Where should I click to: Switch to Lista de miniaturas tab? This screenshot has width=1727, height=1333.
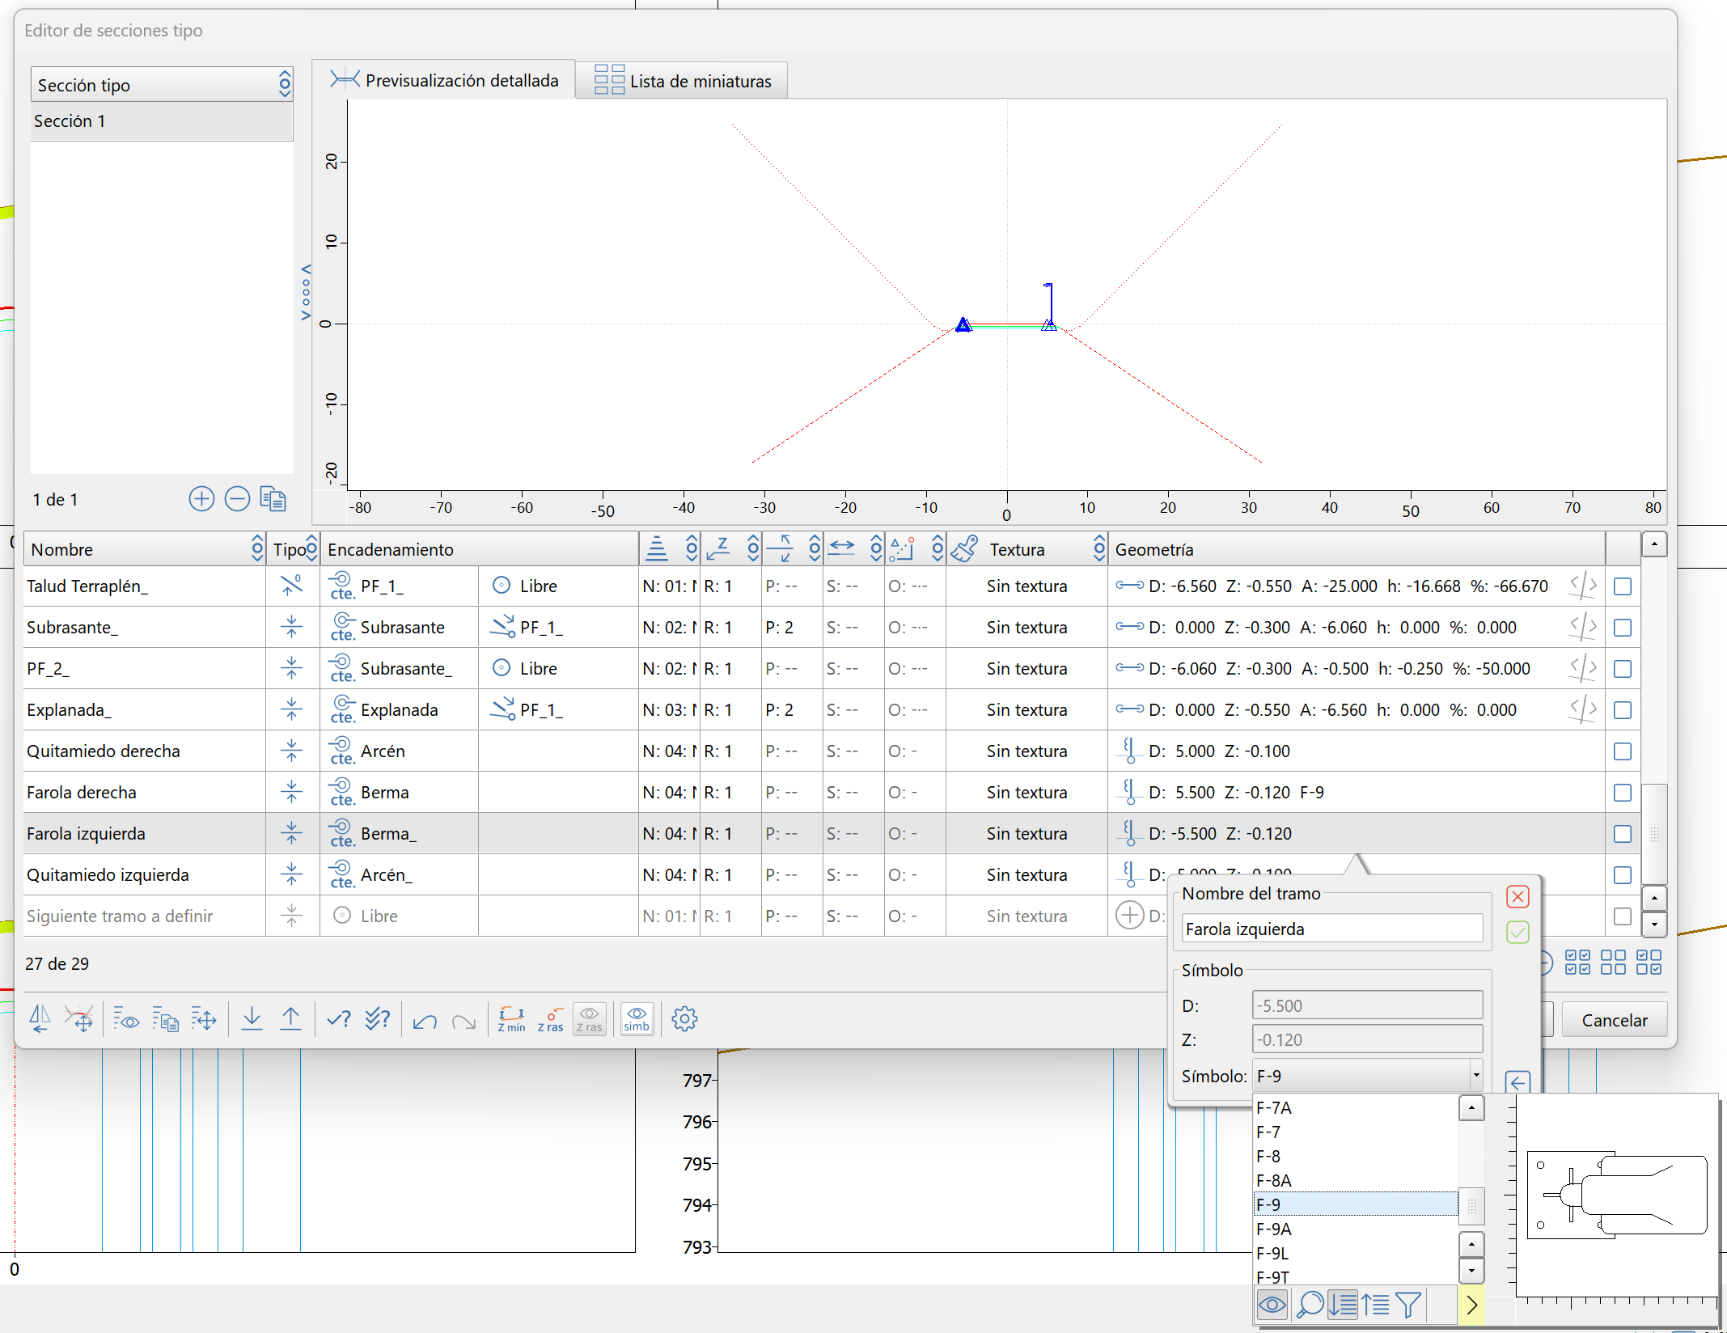coord(682,81)
